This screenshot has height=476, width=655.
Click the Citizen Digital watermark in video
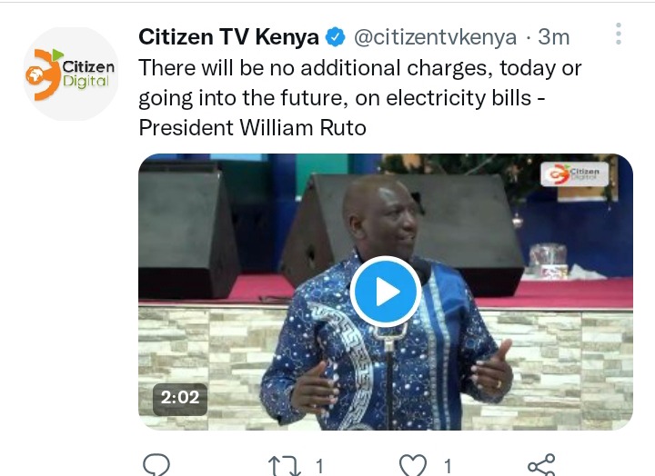575,174
